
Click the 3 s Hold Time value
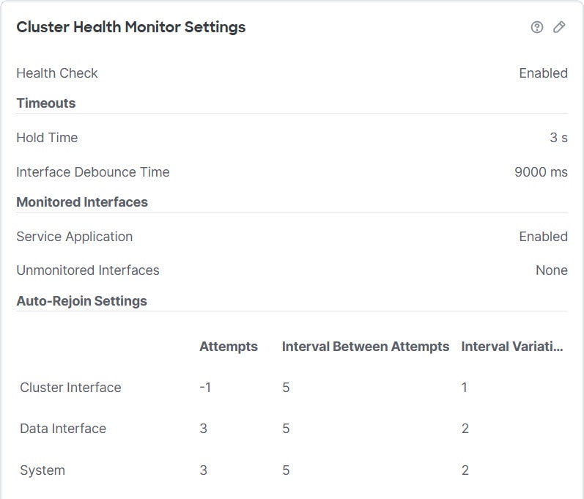[x=558, y=138]
